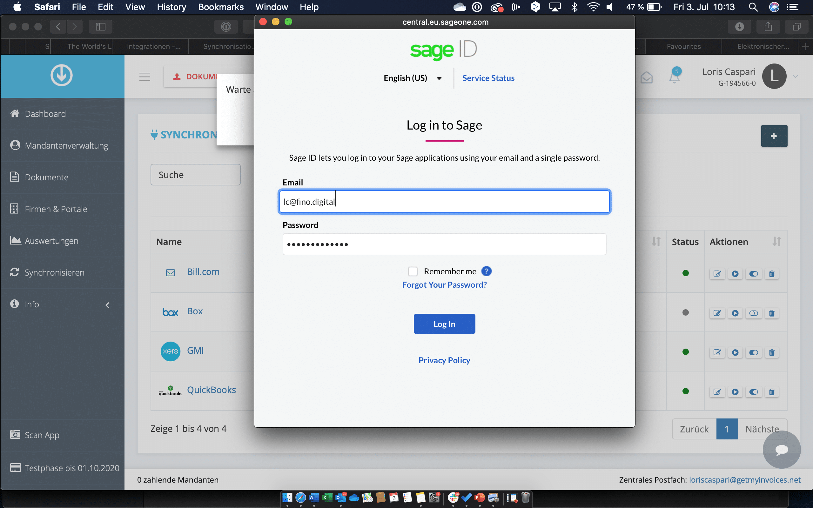Go to Nächste page
The width and height of the screenshot is (813, 508).
pyautogui.click(x=762, y=429)
